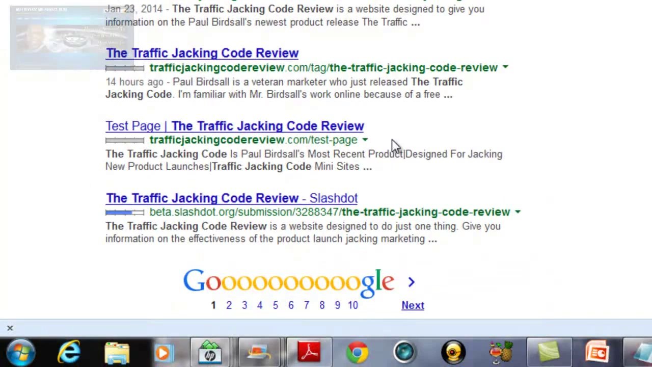Go to results page 10
Image resolution: width=652 pixels, height=367 pixels.
pyautogui.click(x=353, y=305)
